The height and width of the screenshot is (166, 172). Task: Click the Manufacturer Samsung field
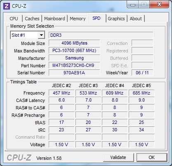click(x=74, y=58)
